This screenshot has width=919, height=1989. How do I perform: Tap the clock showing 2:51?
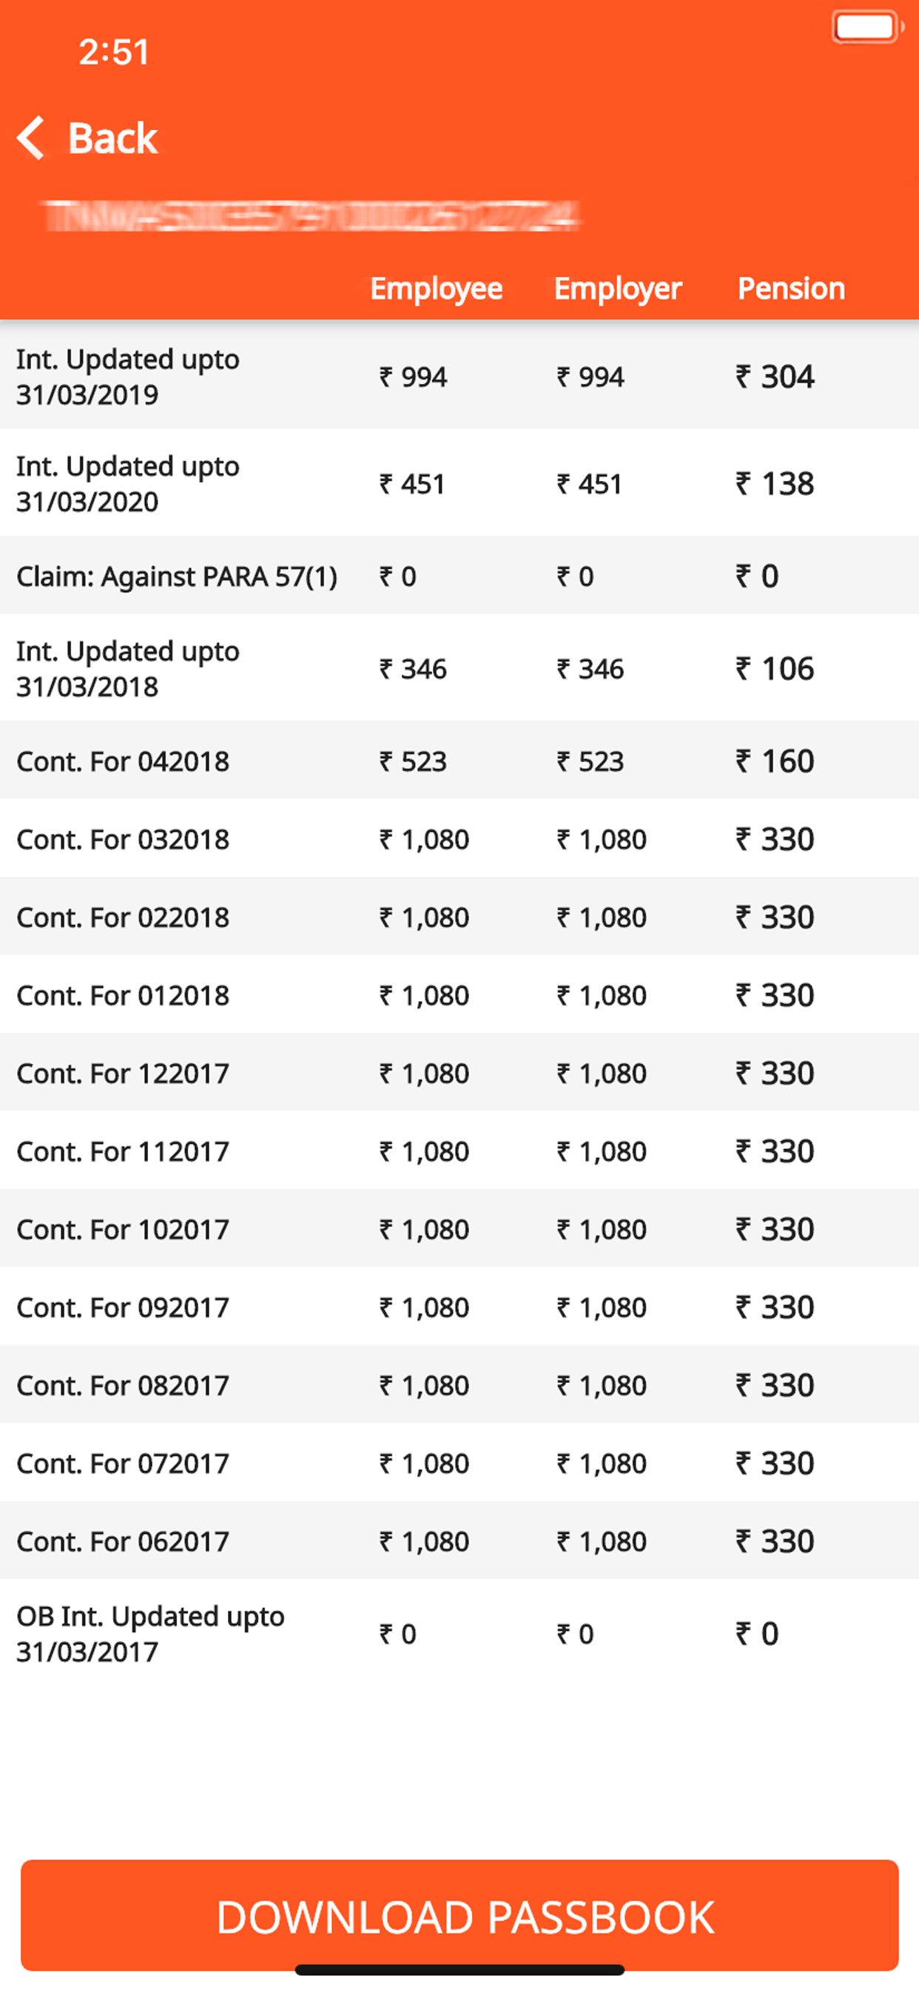tap(112, 52)
